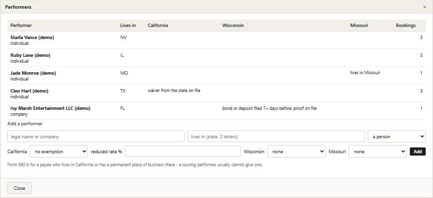The image size is (433, 198).
Task: Open the 'a person' performer type dropdown
Action: [397, 137]
